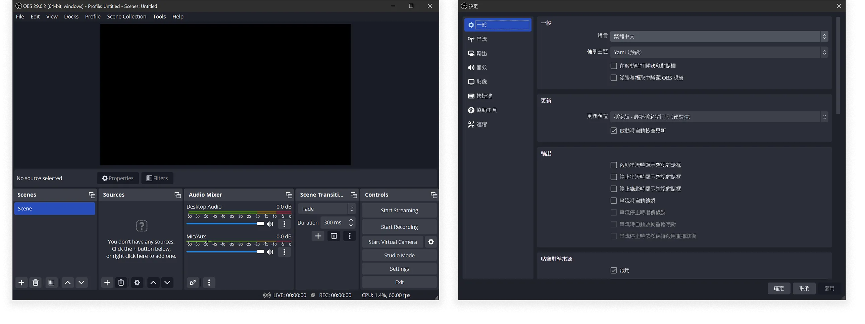
Task: Switch to 快捷鍵 settings tab
Action: pyautogui.click(x=484, y=96)
